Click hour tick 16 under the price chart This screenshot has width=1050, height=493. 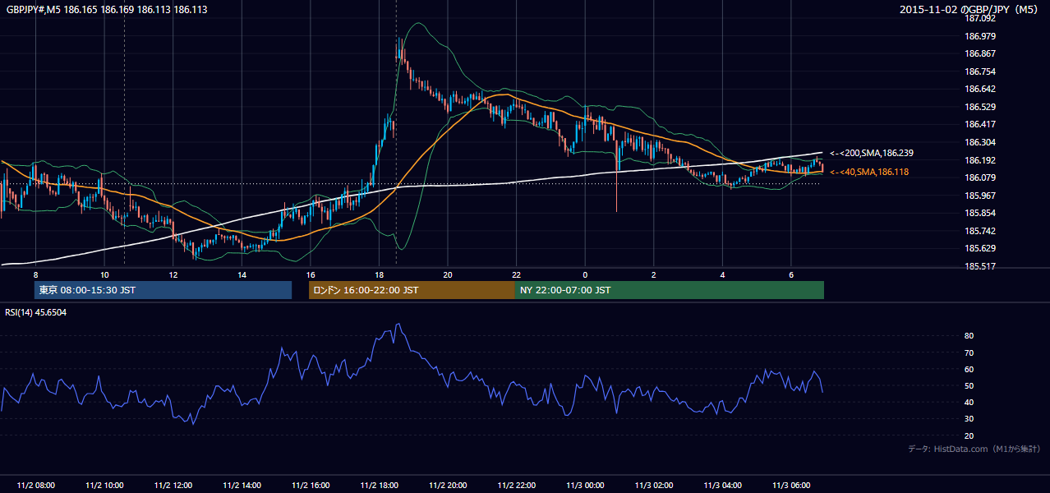click(x=311, y=274)
